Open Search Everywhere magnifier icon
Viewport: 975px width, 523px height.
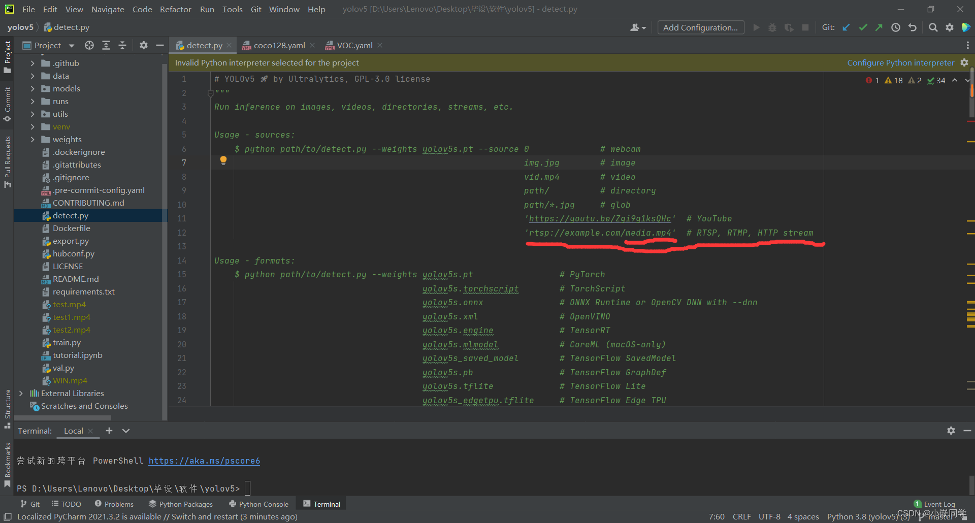tap(933, 27)
